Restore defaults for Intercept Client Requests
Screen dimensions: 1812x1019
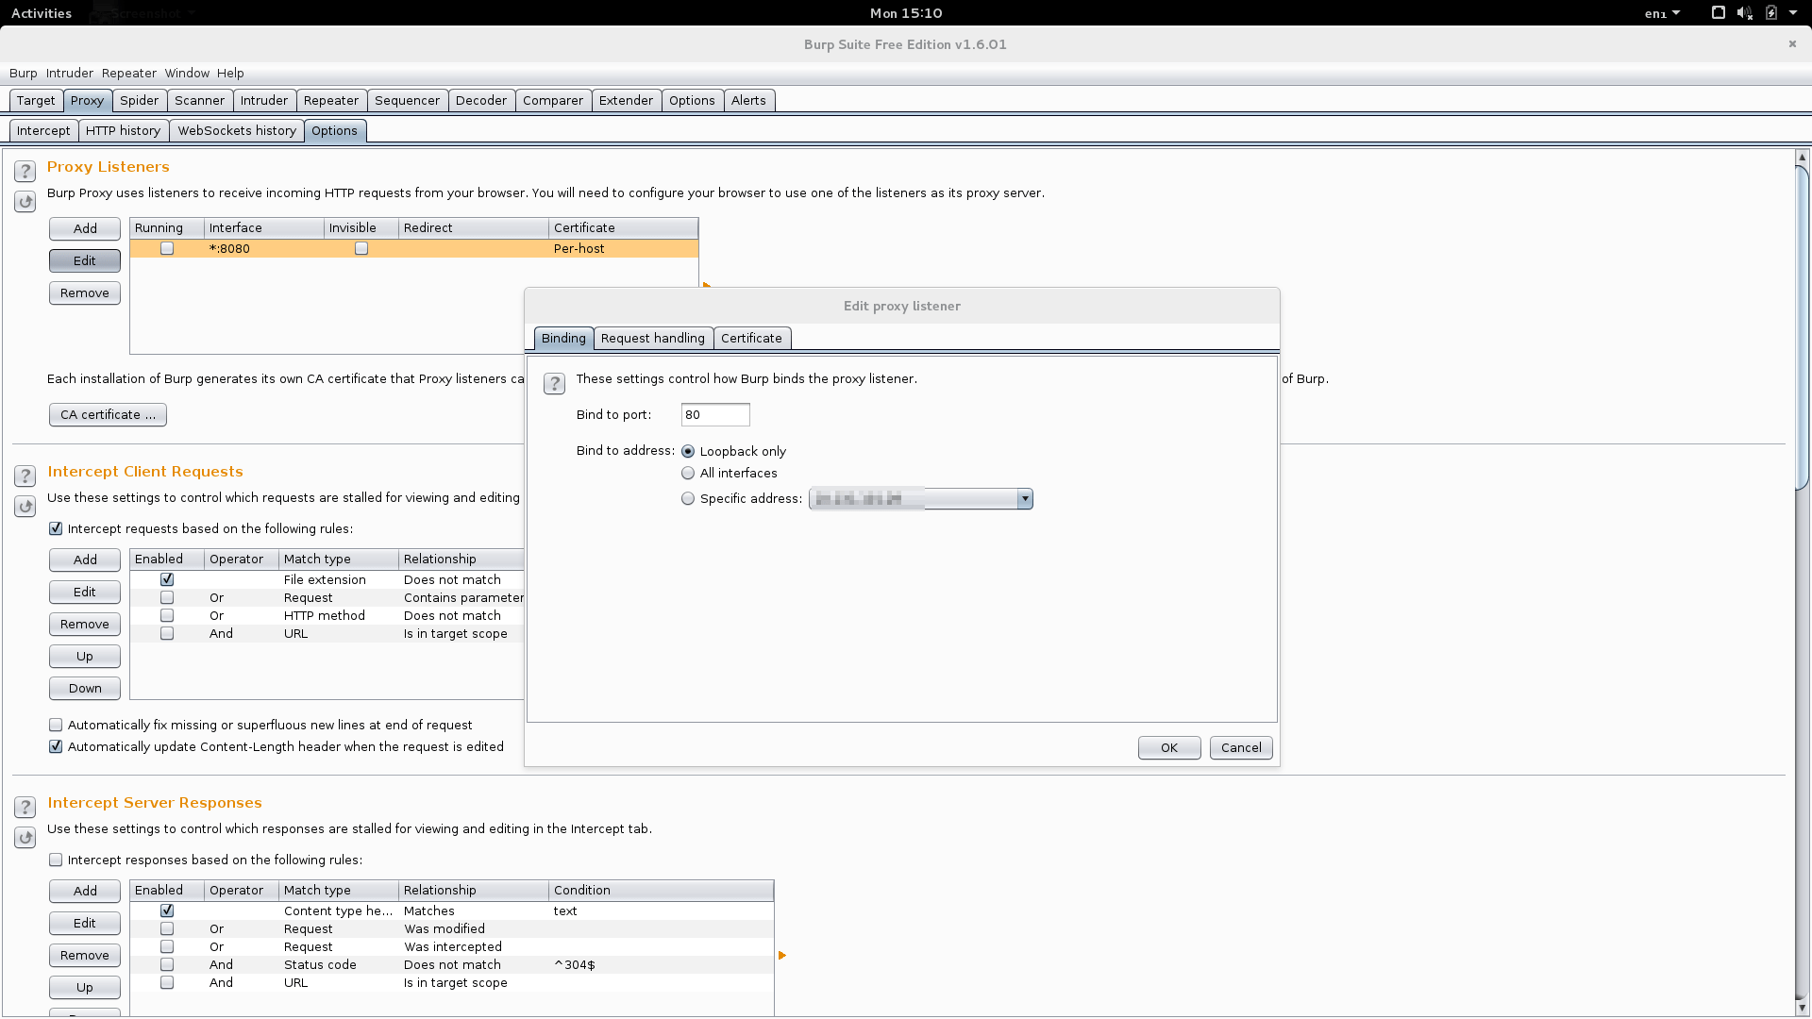coord(25,506)
